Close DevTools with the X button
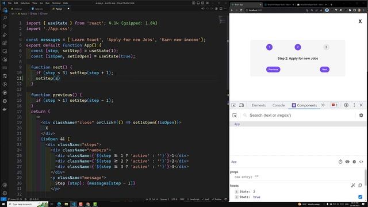Viewport: 368px width, 207px height. (361, 105)
